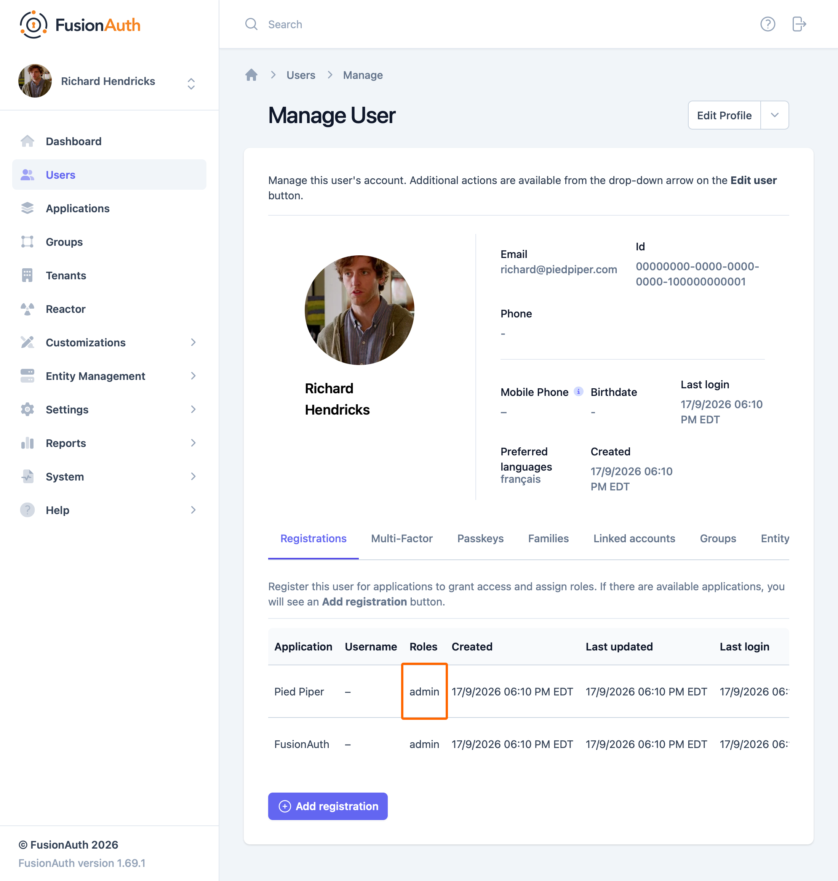Click the Add registration button
The height and width of the screenshot is (881, 838).
pos(328,806)
